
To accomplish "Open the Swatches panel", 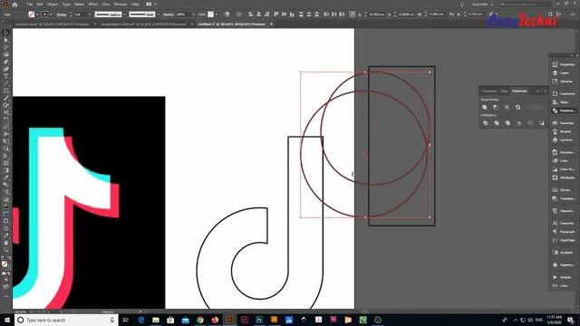I will (x=564, y=123).
